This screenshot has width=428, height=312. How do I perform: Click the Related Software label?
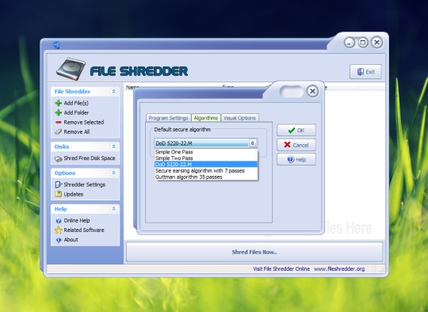(84, 230)
